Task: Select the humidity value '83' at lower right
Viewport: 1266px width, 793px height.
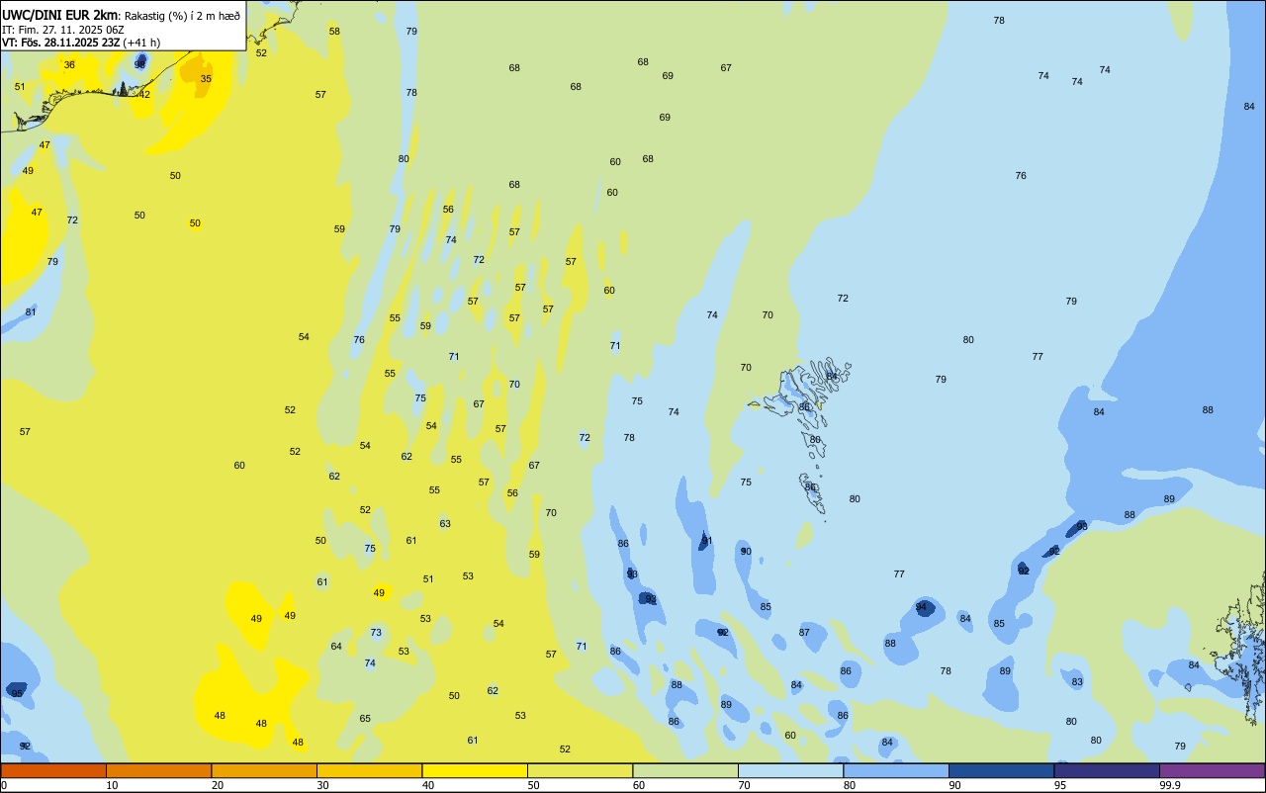Action: coord(1077,682)
